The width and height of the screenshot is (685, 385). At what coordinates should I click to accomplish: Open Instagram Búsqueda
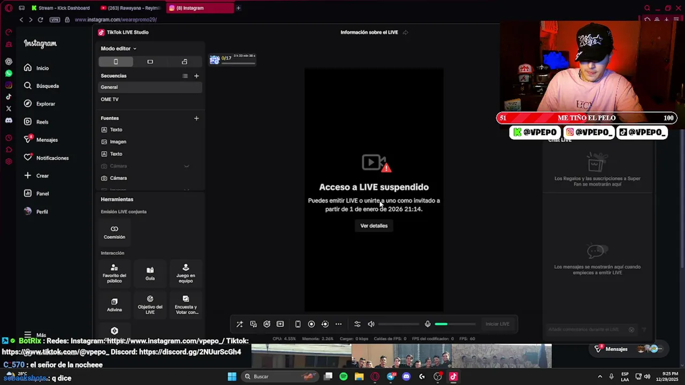tap(41, 86)
